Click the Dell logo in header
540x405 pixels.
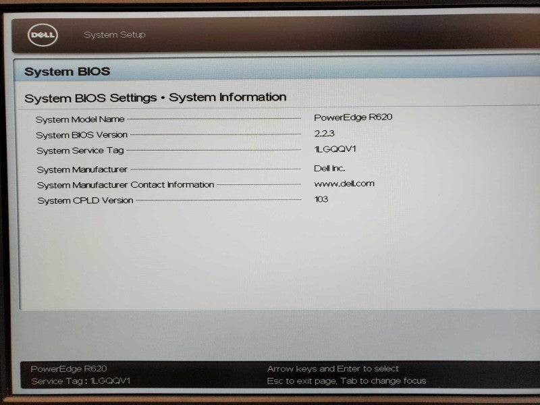(43, 35)
